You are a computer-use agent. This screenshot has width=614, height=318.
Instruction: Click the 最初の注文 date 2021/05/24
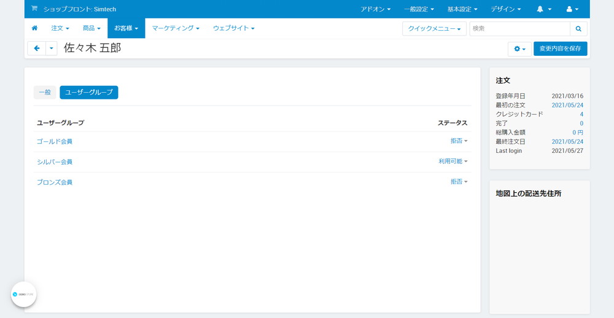pos(567,106)
